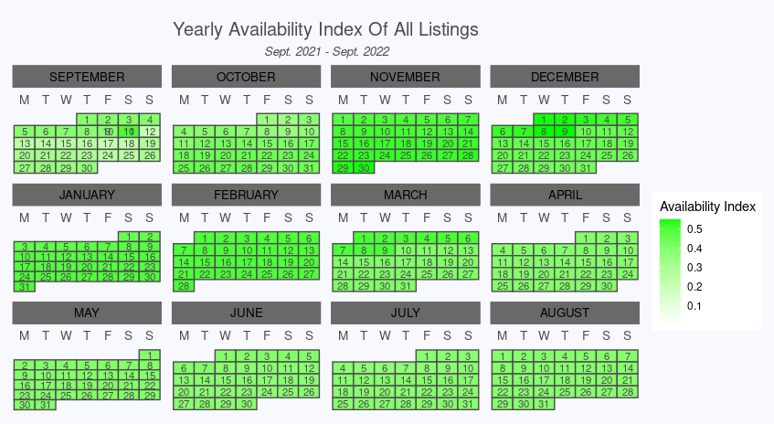The image size is (774, 424).
Task: Click Availability Index legend color bar
Action: coord(670,271)
